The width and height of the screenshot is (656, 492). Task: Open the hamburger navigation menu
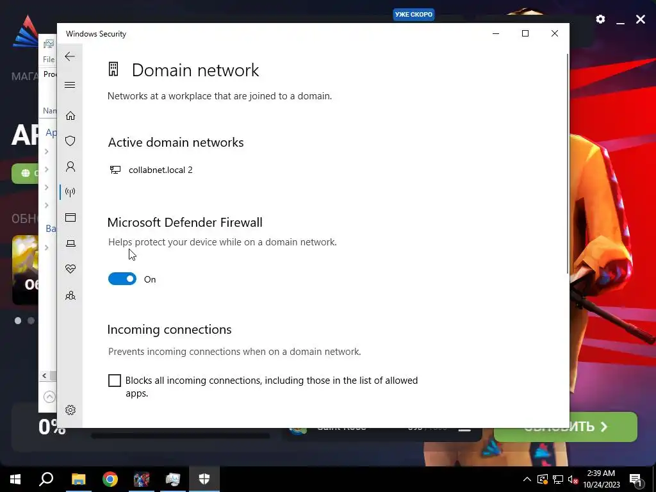tap(70, 85)
